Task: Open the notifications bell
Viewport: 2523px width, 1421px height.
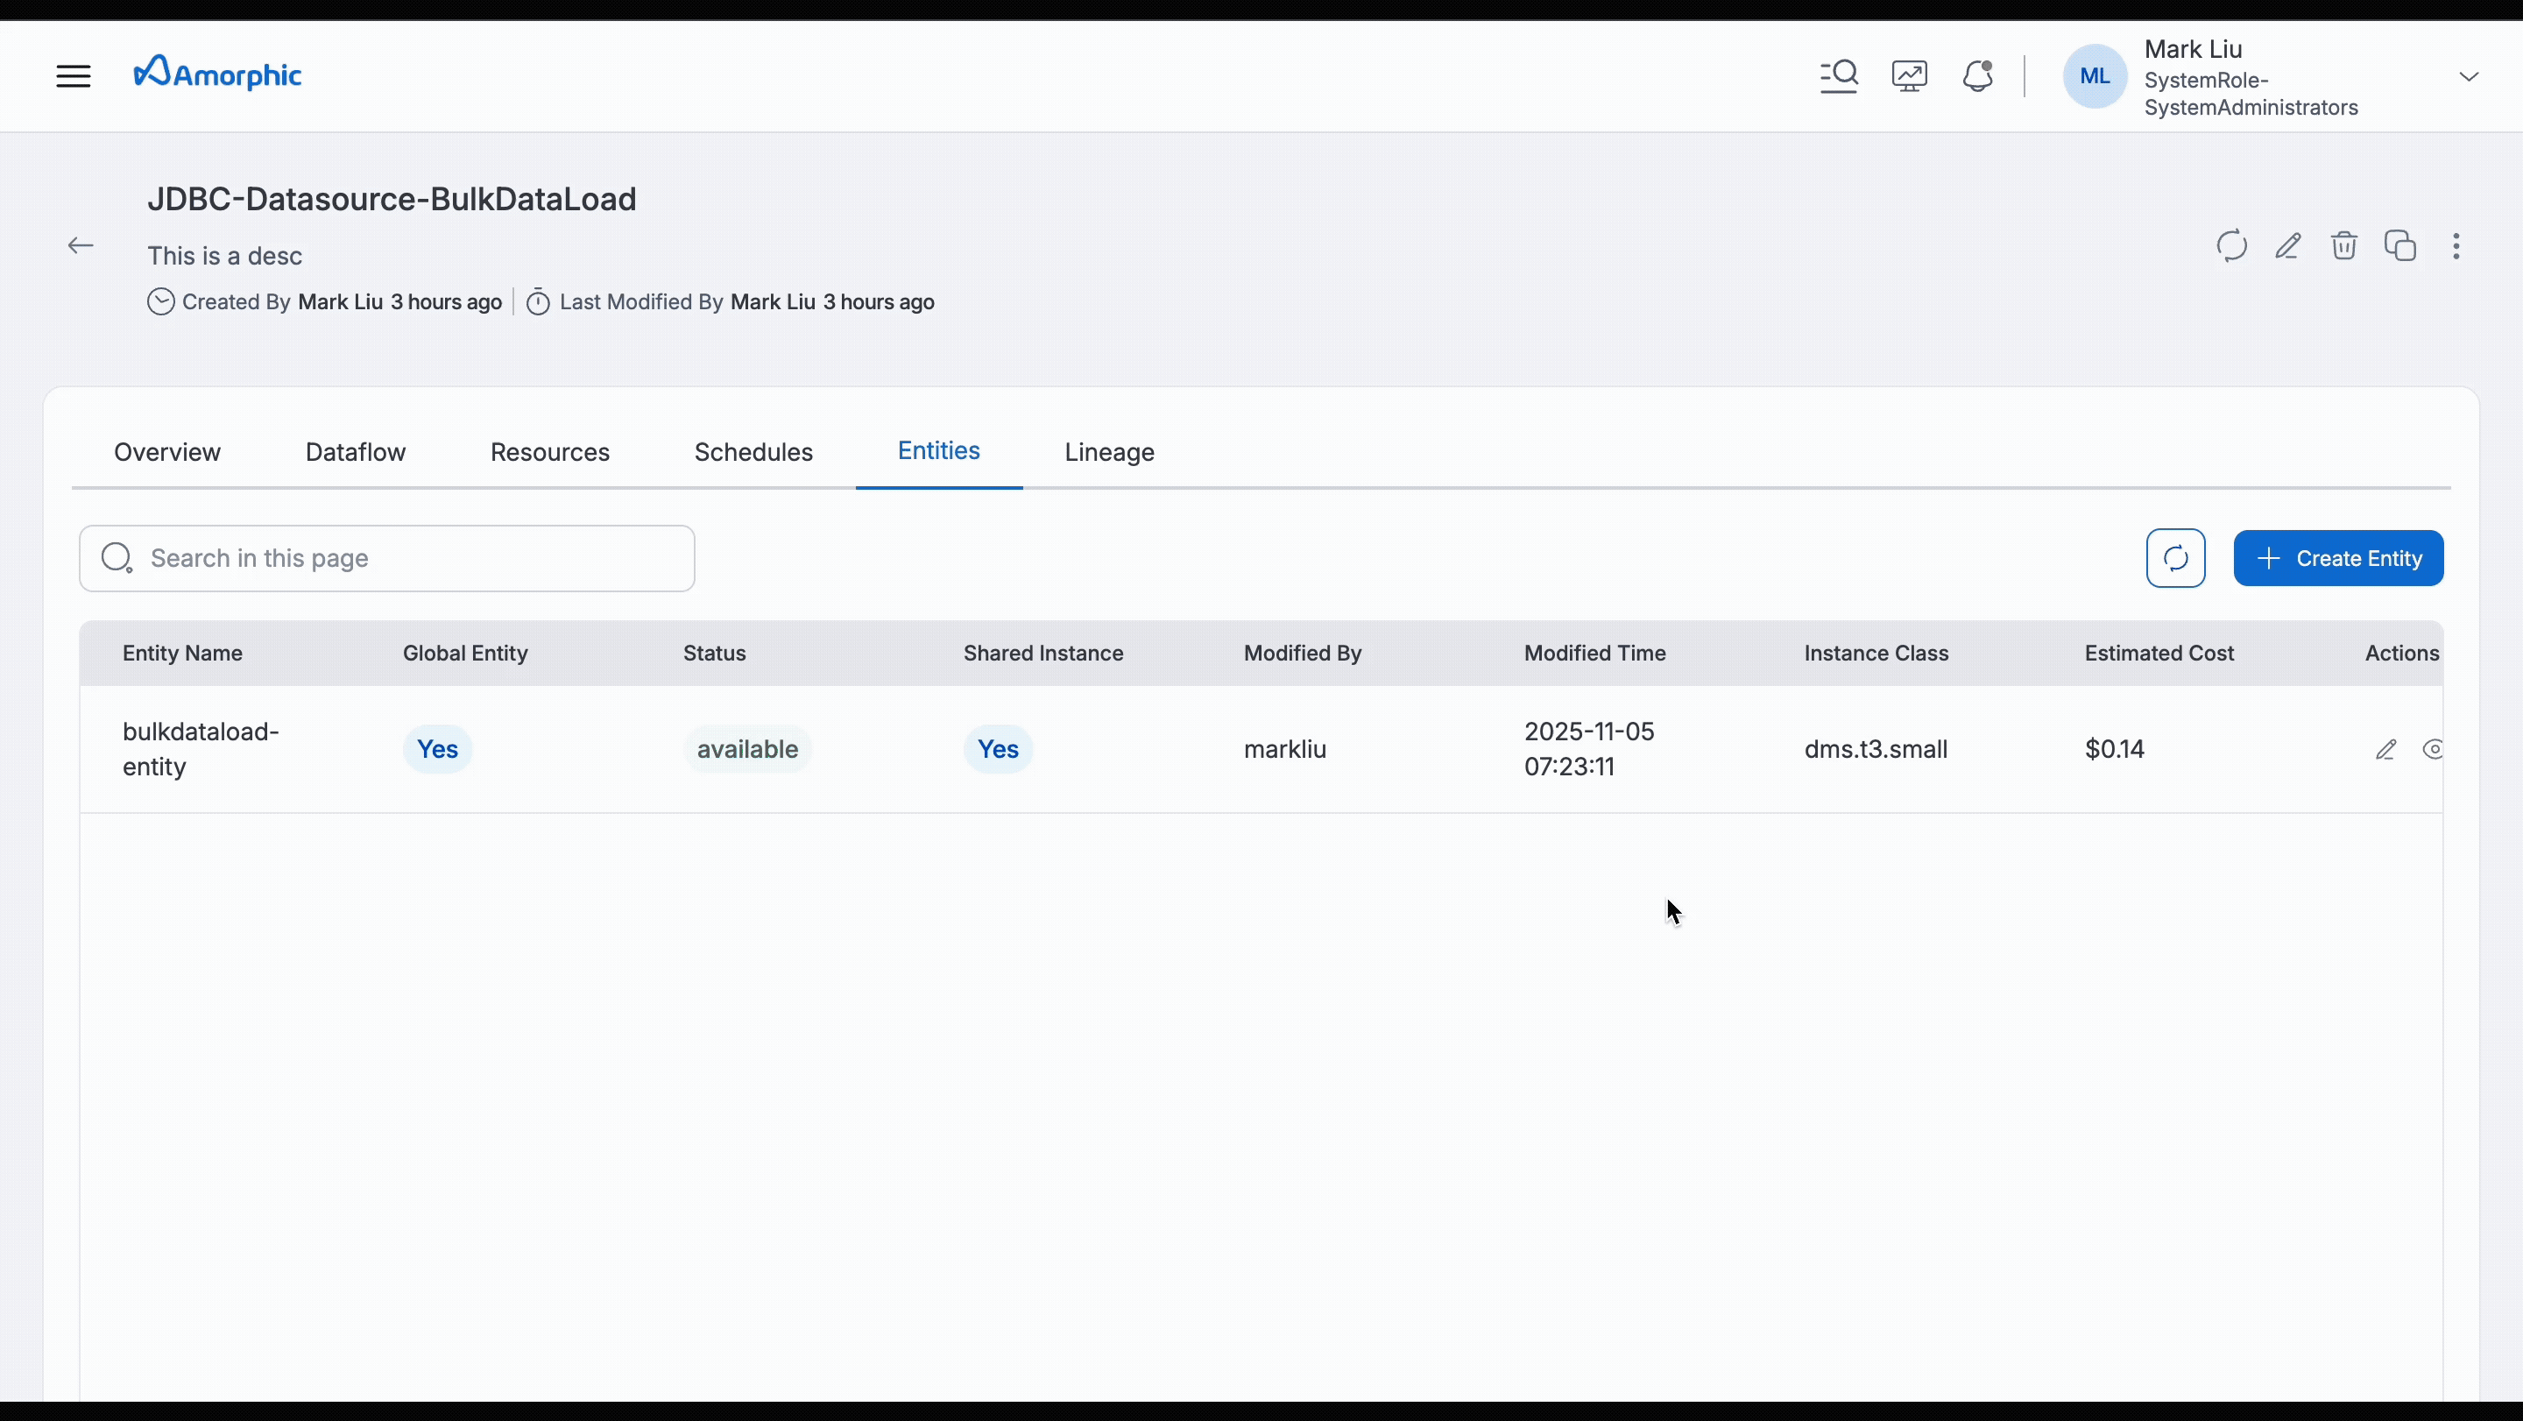Action: 1977,75
